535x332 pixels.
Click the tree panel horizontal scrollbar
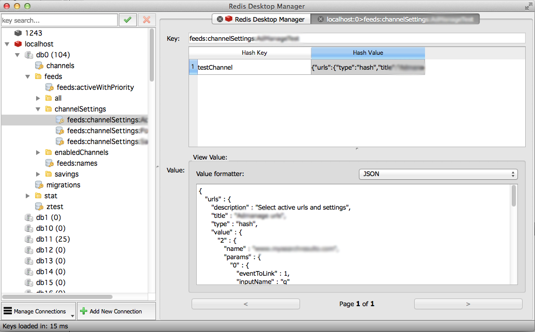click(57, 297)
